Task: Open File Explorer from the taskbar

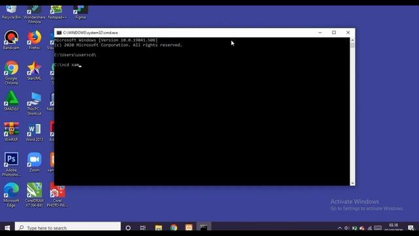Action: point(158,227)
